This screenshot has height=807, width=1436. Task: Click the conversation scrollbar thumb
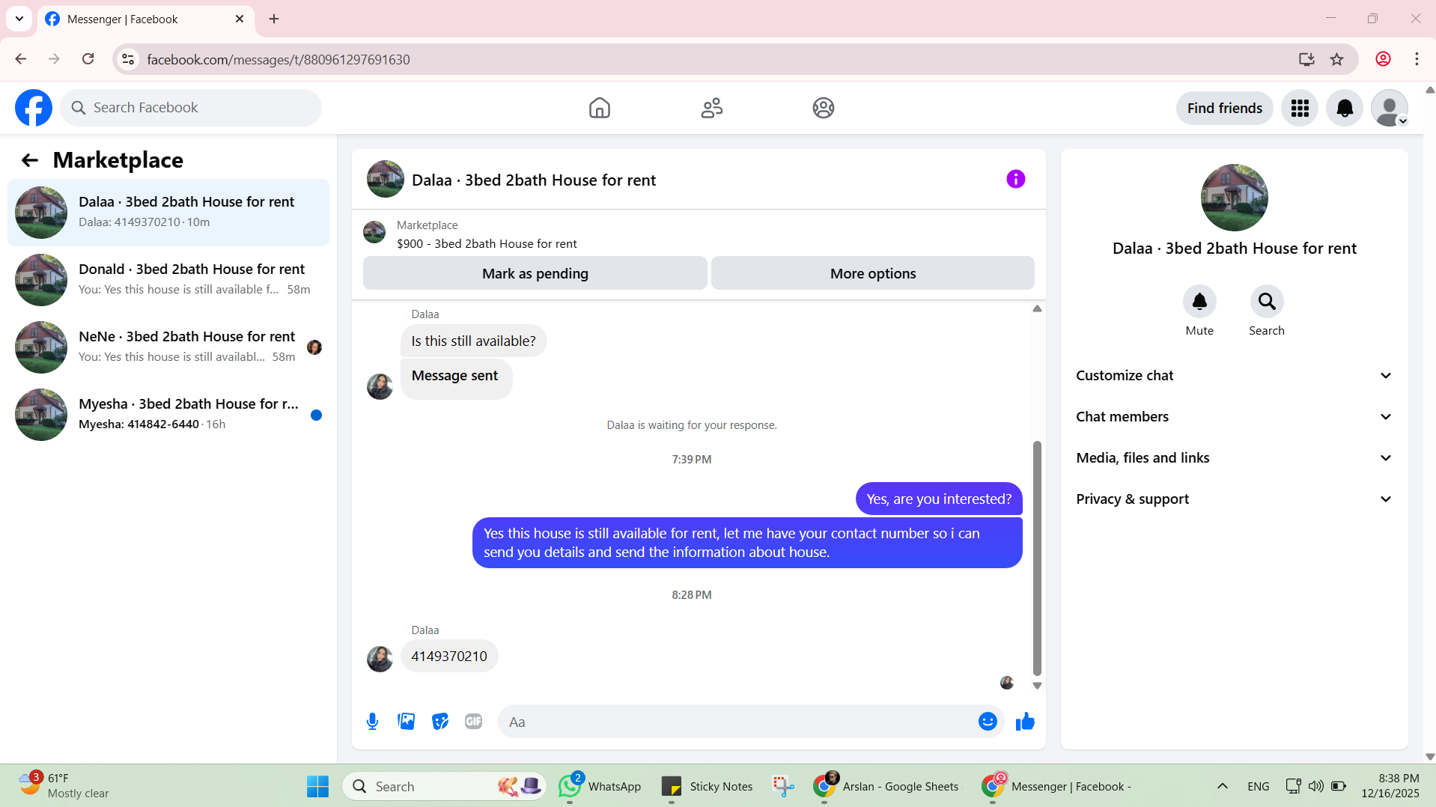[x=1037, y=558]
